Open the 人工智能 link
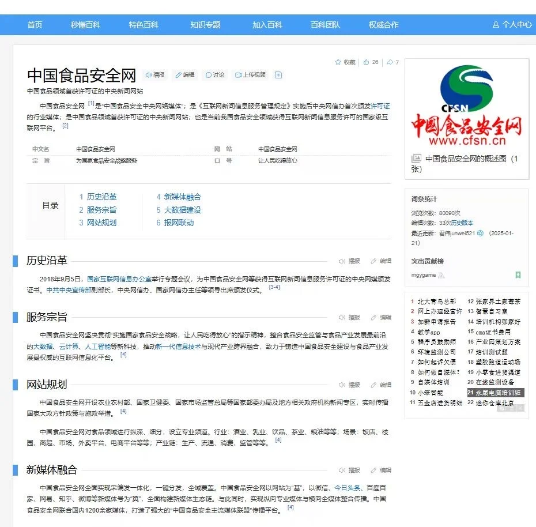This screenshot has height=527, width=536. click(98, 347)
